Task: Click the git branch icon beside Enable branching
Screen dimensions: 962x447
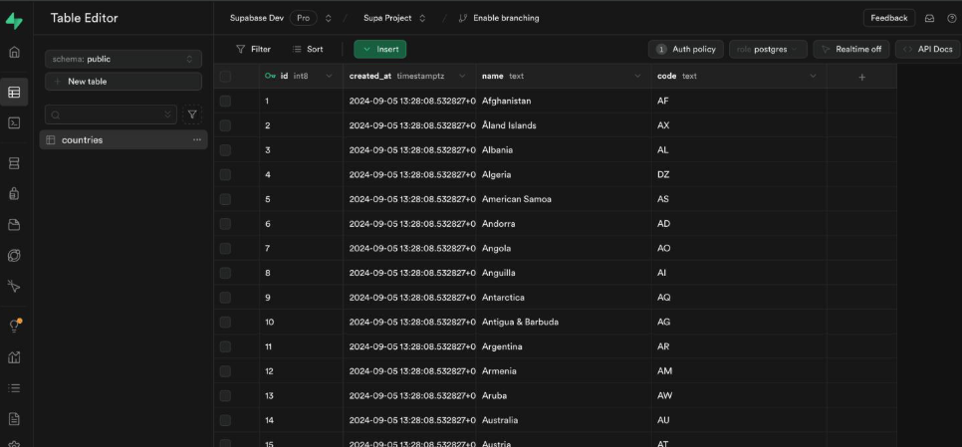Action: (463, 18)
